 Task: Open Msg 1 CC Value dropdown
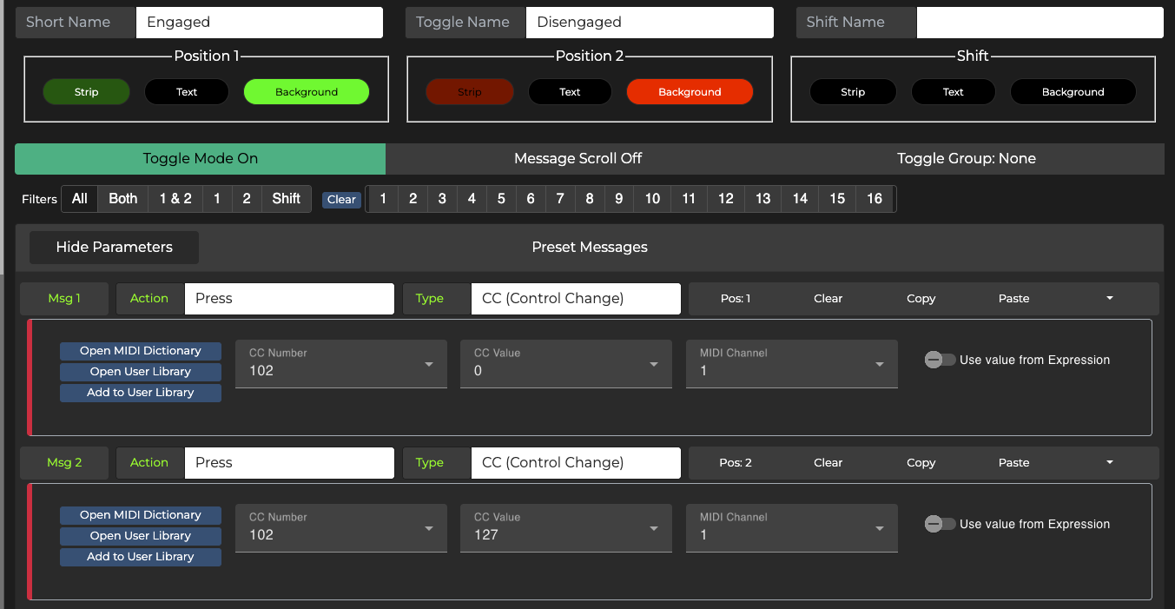(566, 364)
